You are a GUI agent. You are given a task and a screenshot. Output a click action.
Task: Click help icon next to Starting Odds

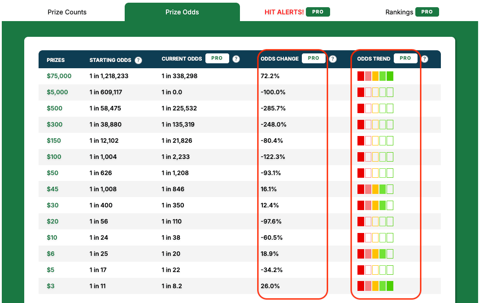138,60
